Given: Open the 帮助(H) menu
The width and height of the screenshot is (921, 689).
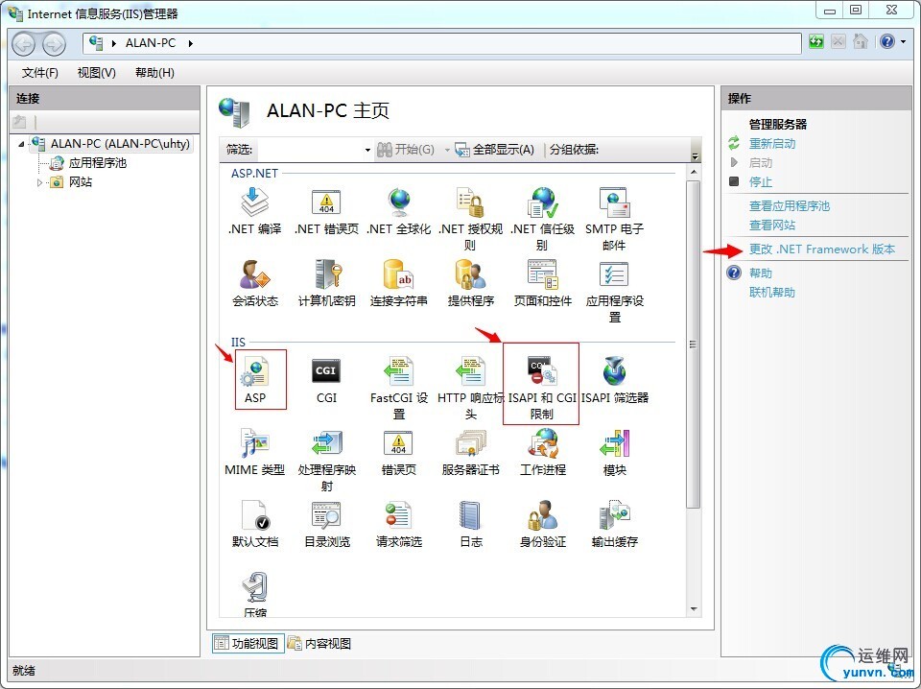Looking at the screenshot, I should coord(154,72).
